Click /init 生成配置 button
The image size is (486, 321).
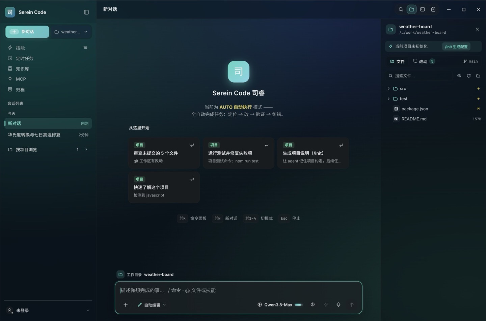(456, 47)
